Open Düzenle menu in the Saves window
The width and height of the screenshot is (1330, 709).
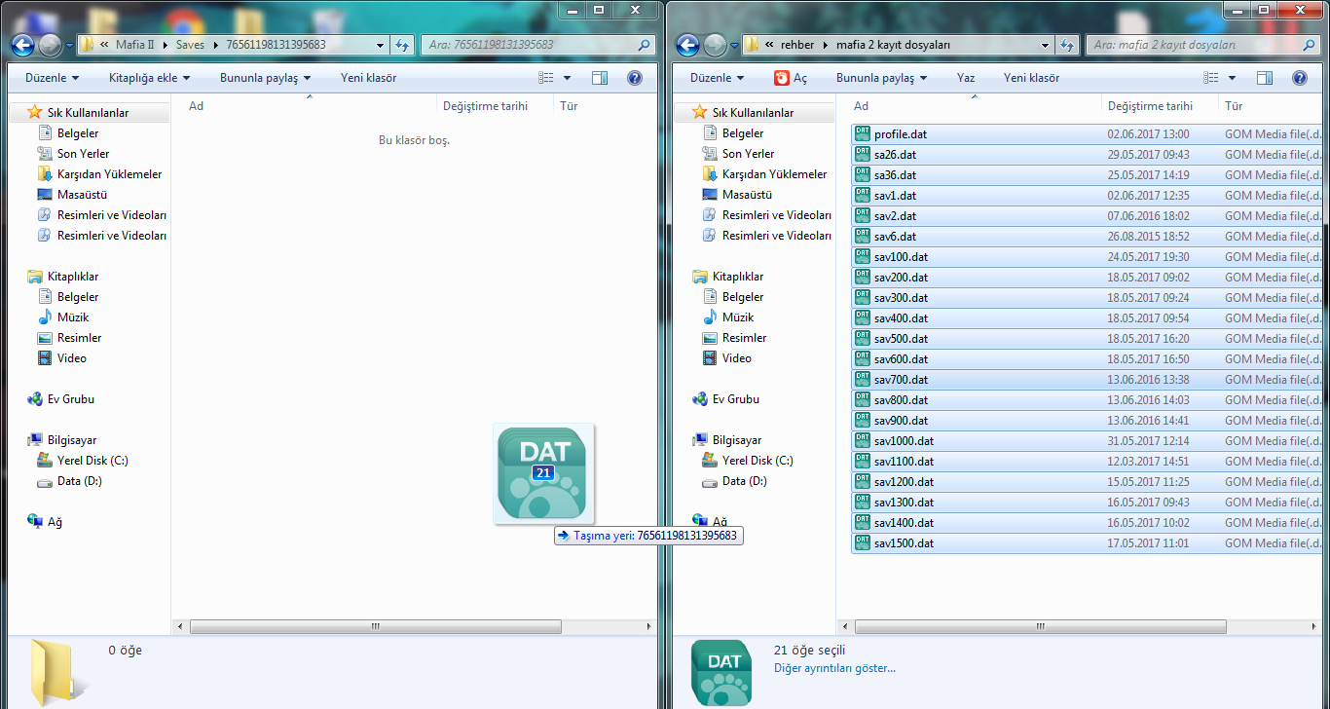(53, 78)
